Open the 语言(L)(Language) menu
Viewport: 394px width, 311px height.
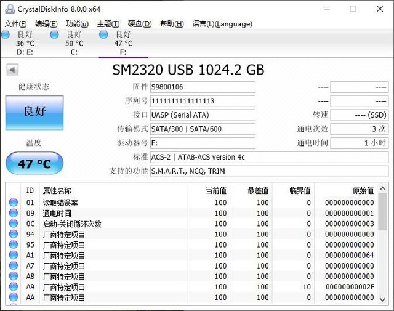coord(222,24)
